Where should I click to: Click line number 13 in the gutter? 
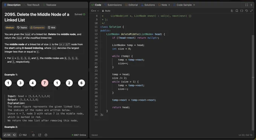[96, 34]
